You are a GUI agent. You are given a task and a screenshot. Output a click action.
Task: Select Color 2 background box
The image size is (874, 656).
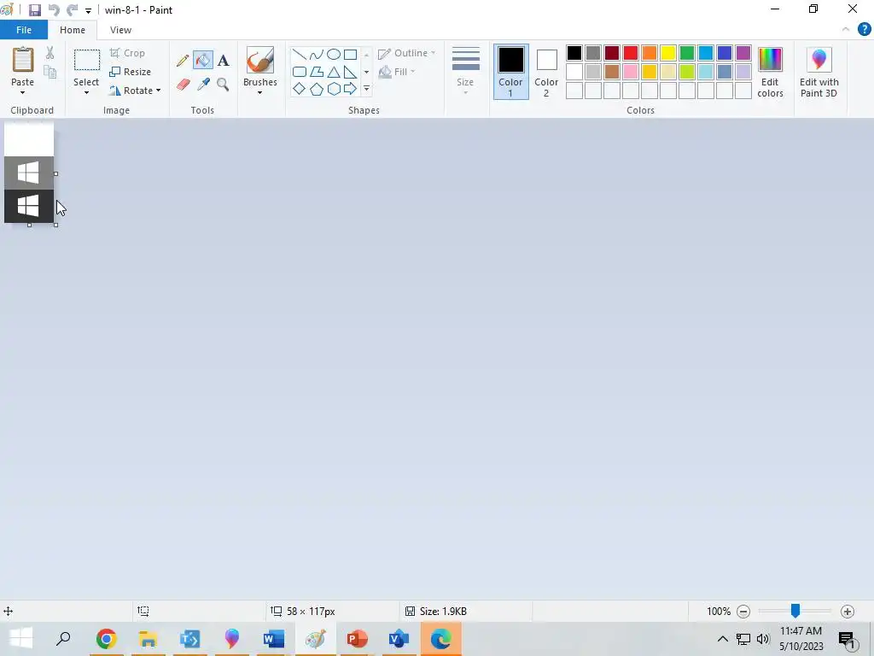[x=546, y=72]
